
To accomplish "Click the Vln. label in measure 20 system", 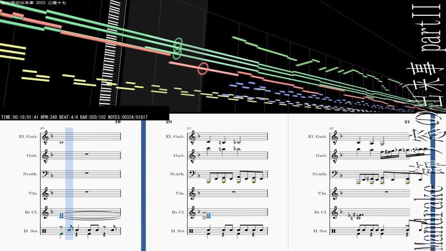I will click(x=33, y=193).
